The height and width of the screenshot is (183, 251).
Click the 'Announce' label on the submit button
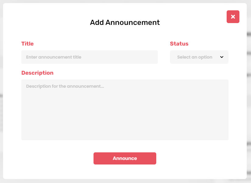tap(125, 158)
